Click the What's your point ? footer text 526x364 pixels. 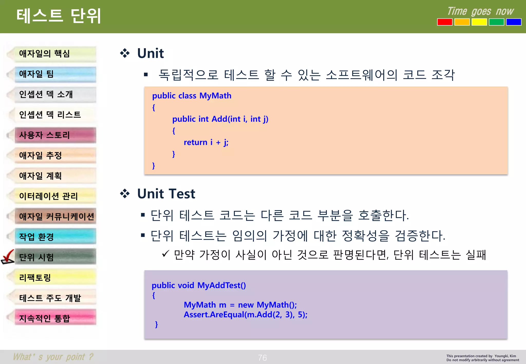point(53,357)
